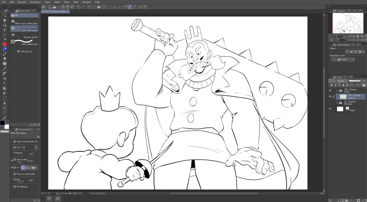Choose Refer only to editing layer
Screen dimensions: 367x202
pyautogui.click(x=24, y=22)
